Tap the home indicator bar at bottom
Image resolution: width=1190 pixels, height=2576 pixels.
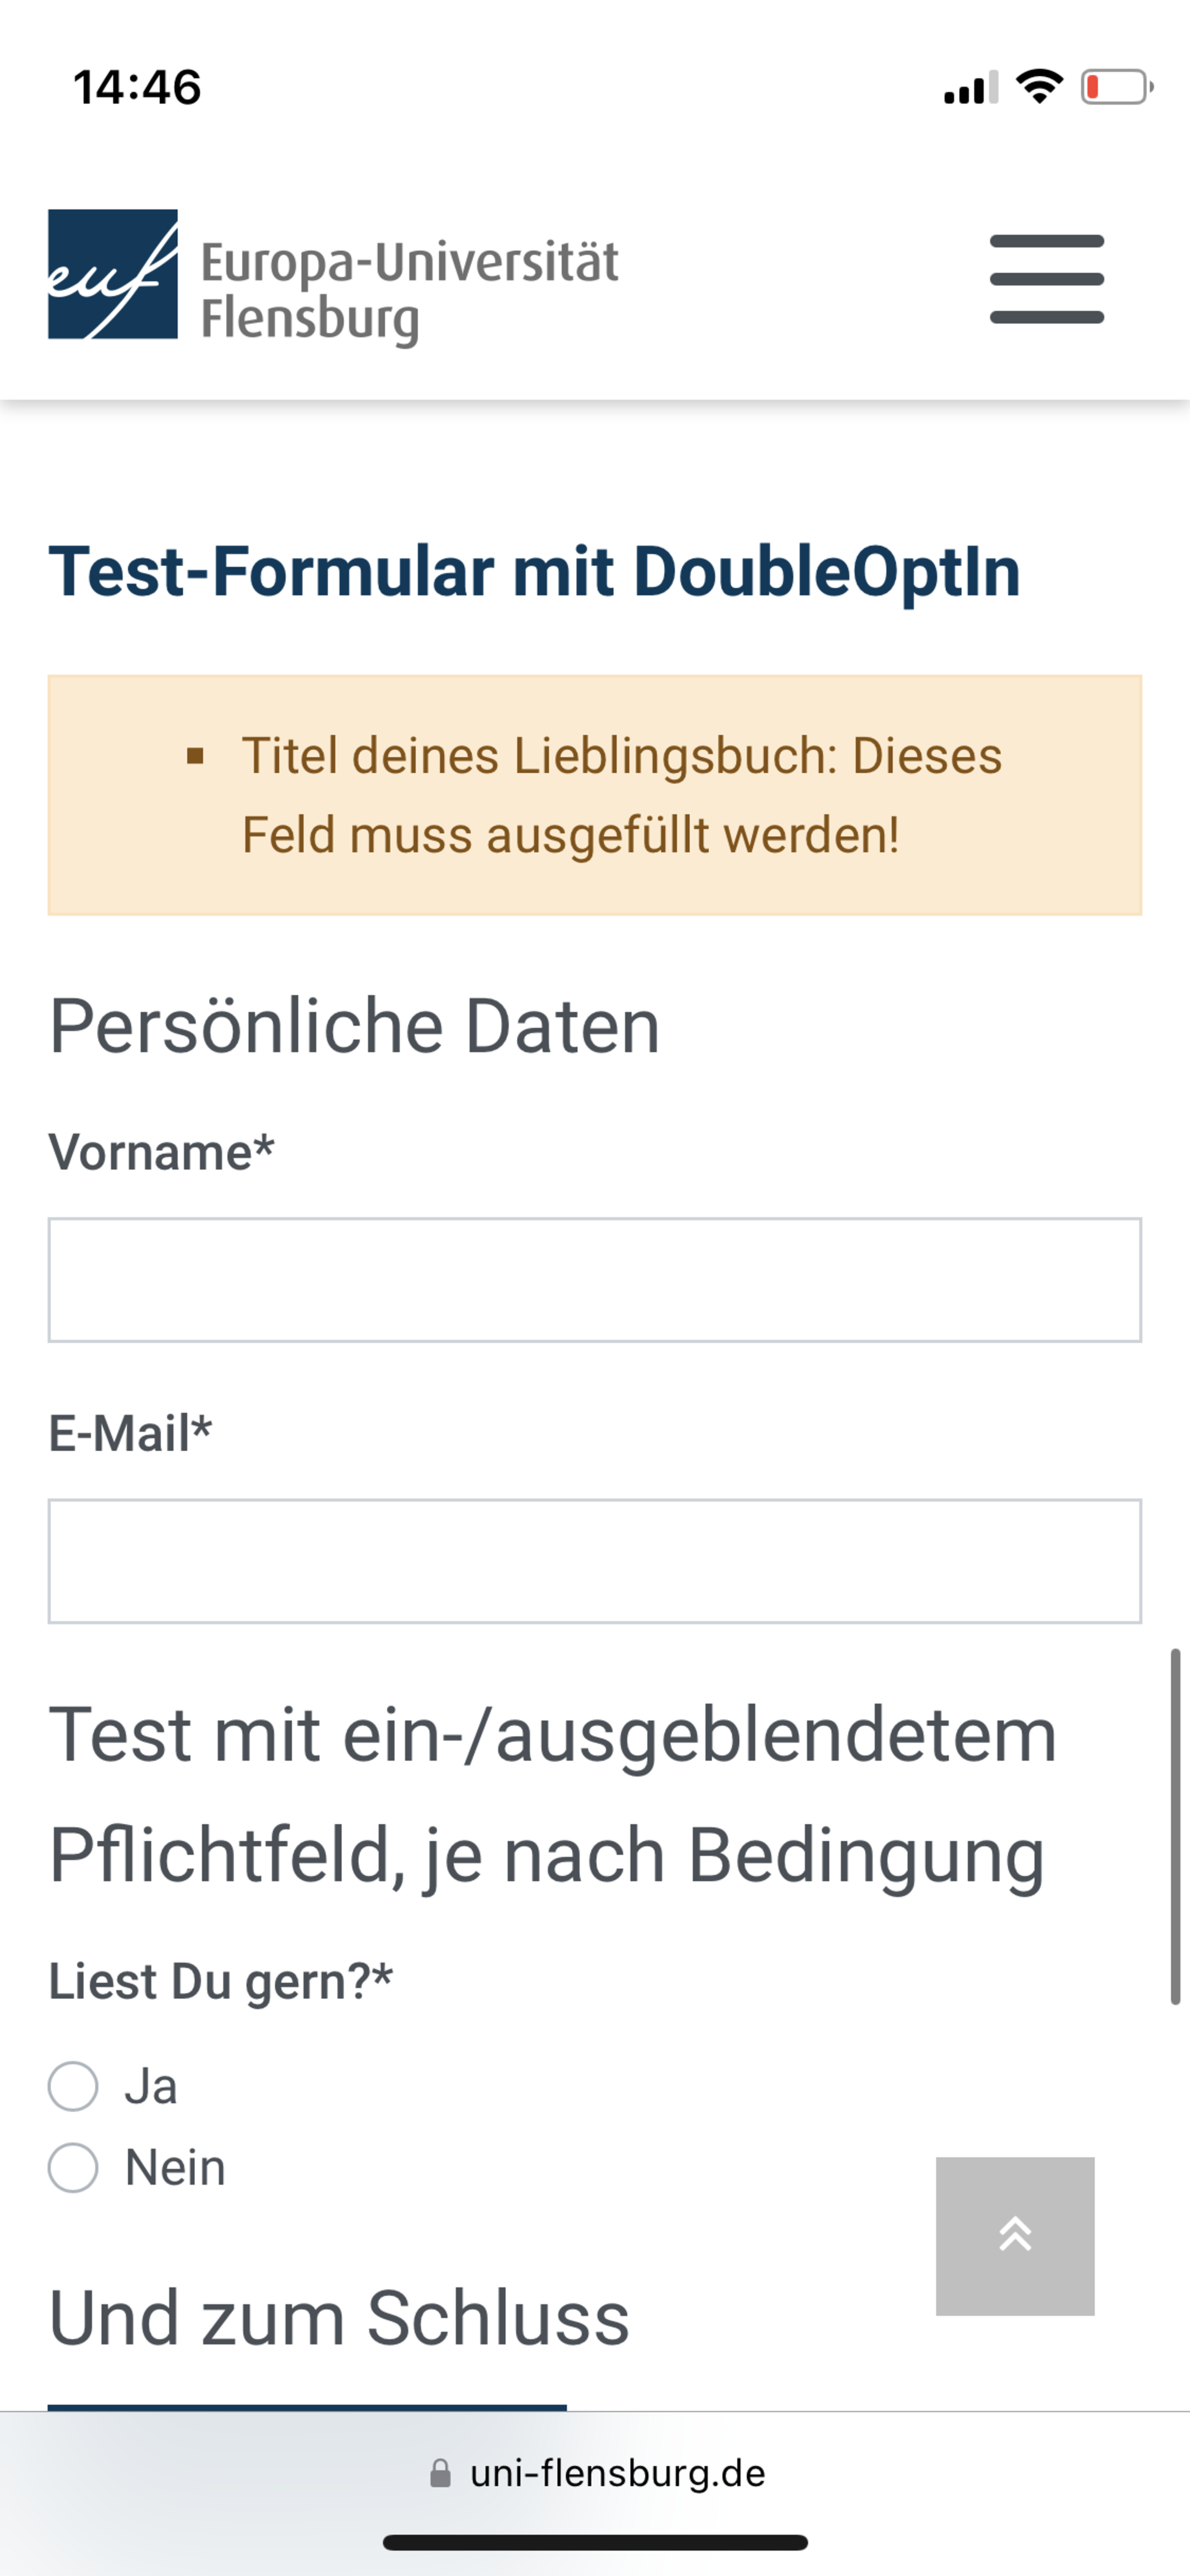tap(595, 2543)
